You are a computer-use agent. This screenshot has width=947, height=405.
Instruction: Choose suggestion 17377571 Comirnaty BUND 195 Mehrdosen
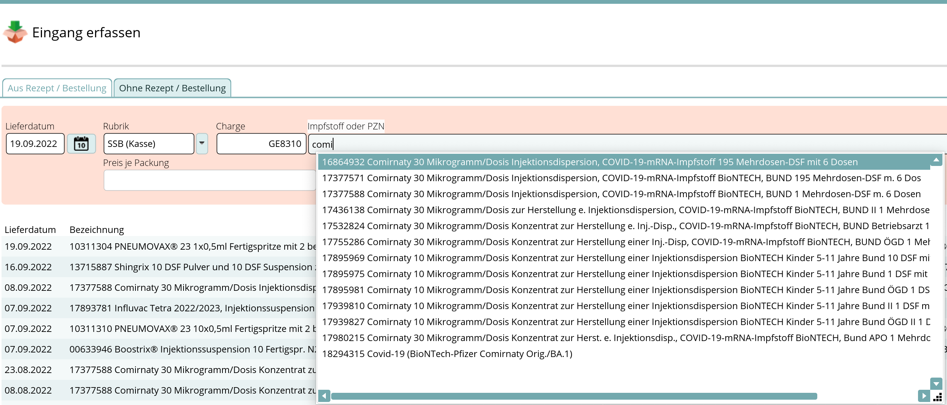tap(624, 178)
